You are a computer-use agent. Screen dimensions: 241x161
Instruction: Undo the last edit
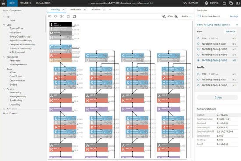[50, 17]
